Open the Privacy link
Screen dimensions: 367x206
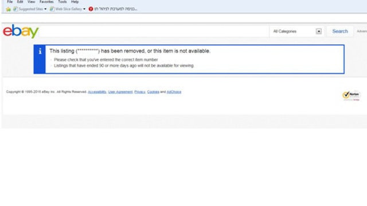tap(140, 92)
